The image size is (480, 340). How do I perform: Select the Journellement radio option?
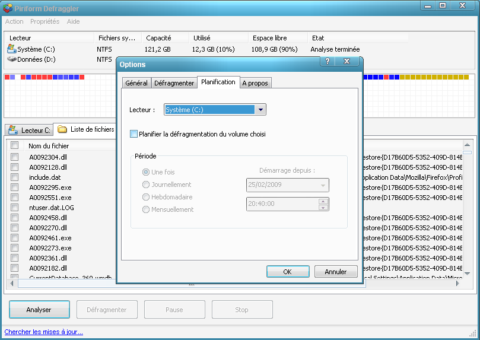point(146,185)
